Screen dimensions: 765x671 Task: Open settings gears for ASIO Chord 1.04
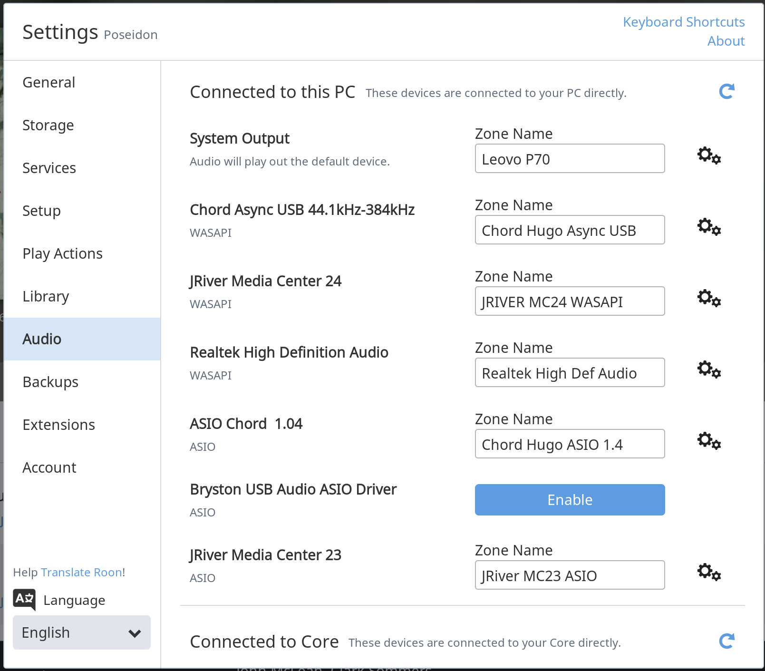[x=709, y=441]
